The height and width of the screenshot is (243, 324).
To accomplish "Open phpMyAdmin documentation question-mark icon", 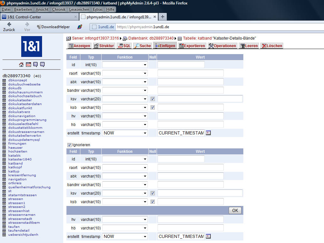I will point(35,65).
